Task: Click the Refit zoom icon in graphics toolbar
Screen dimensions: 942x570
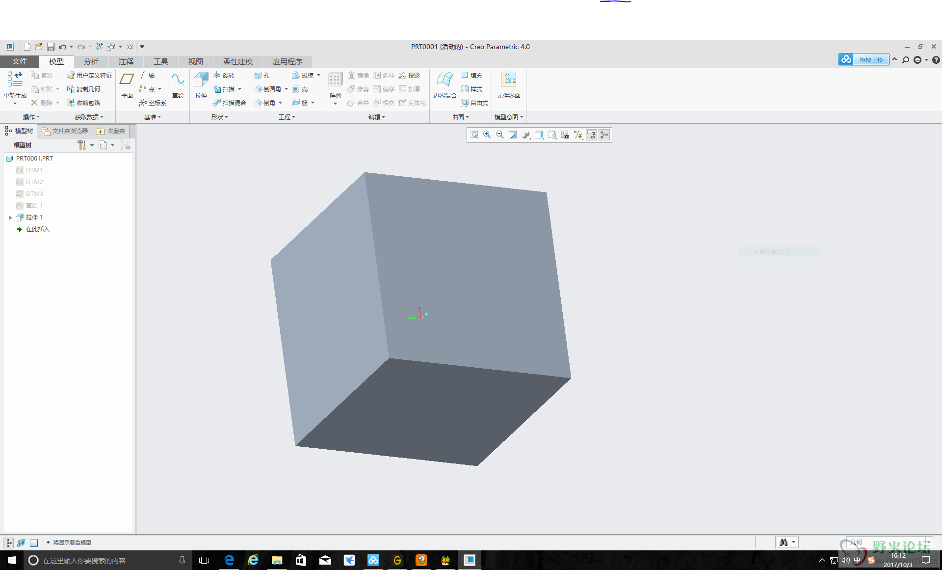Action: (x=474, y=135)
